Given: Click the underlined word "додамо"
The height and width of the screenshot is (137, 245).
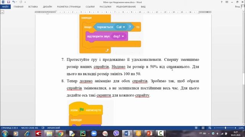Looking at the screenshot, I should tap(86, 81).
